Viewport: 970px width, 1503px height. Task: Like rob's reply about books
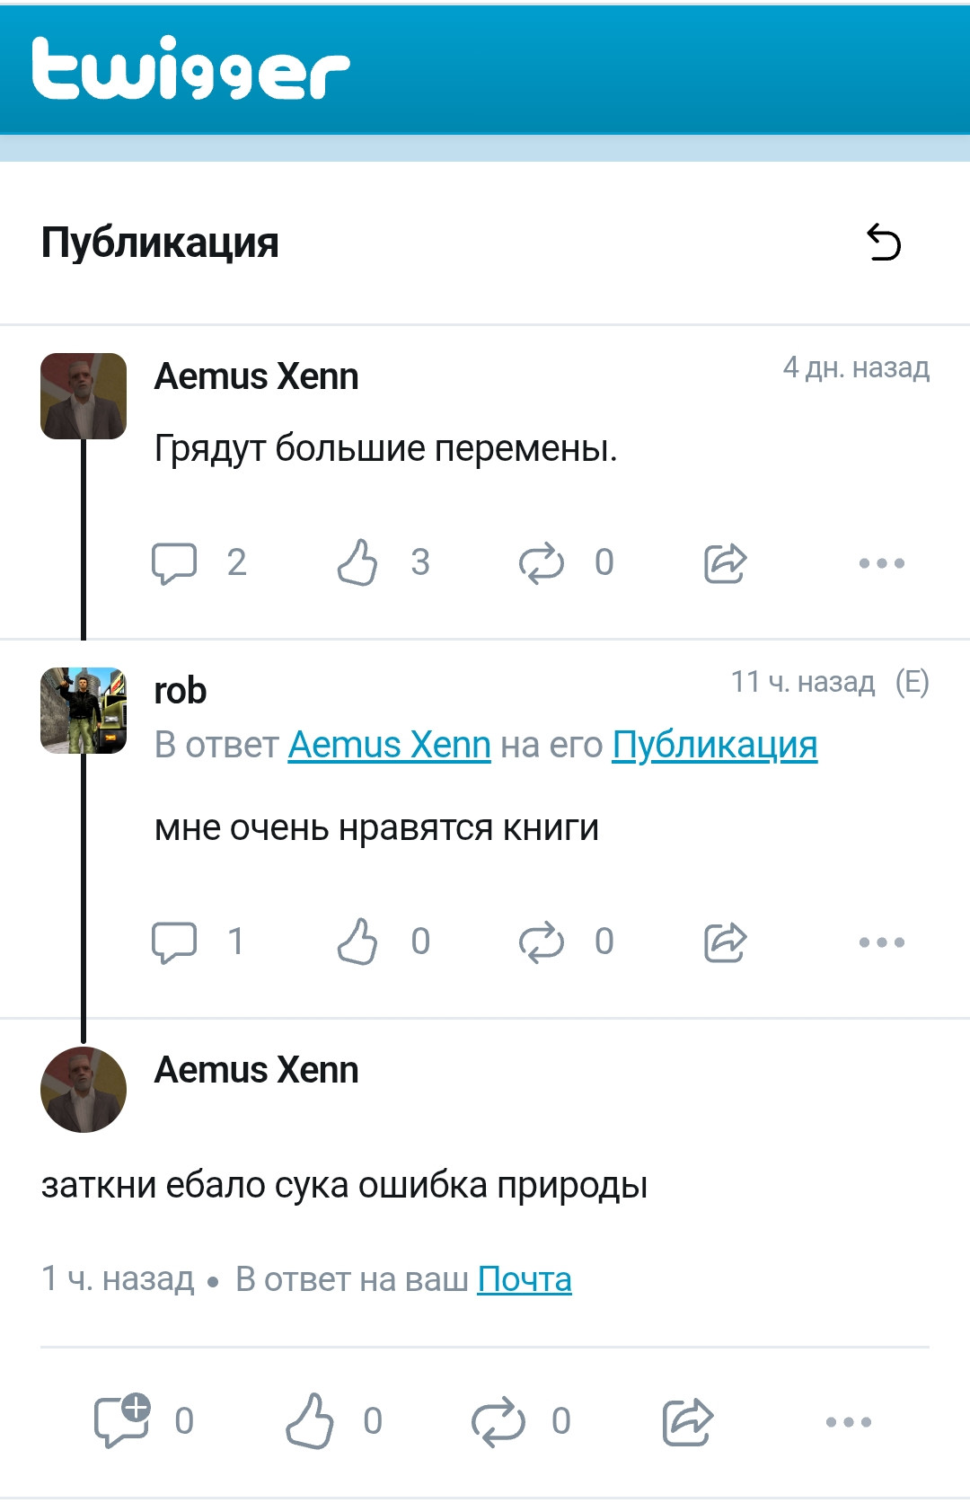(357, 942)
